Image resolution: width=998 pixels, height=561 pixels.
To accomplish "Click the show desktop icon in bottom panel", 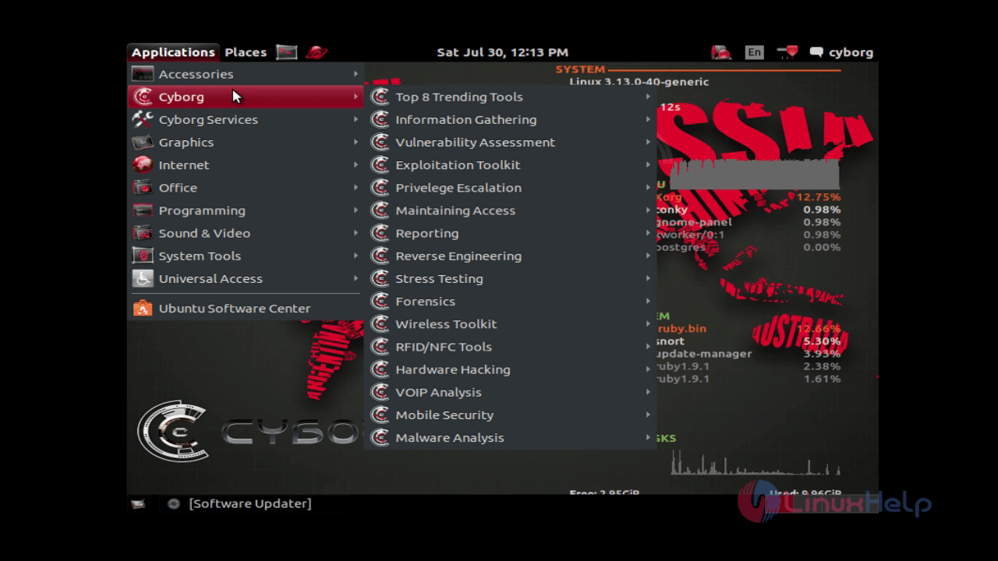I will [138, 503].
